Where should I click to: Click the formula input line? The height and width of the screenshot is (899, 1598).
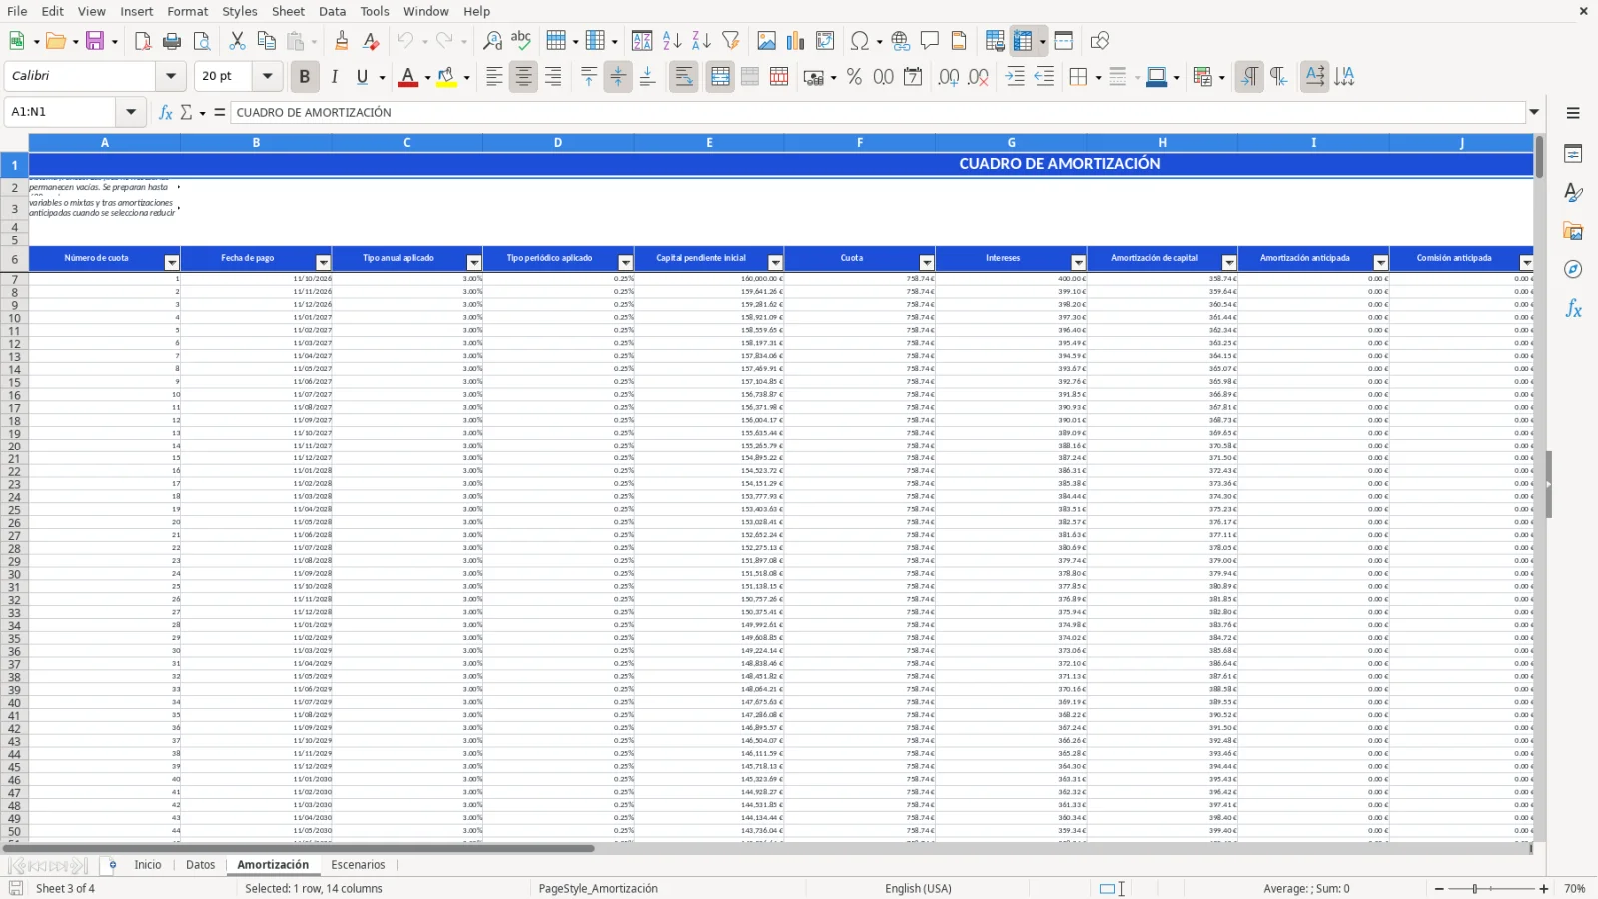click(x=877, y=112)
